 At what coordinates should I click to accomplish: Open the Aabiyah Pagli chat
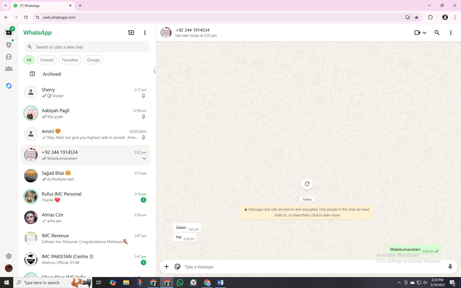tap(86, 113)
